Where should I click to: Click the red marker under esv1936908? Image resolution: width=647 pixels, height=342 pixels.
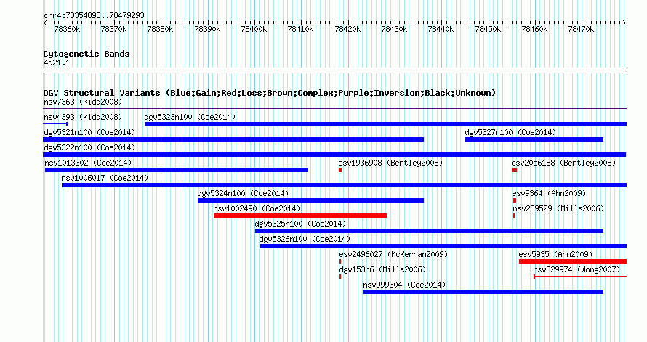coord(340,170)
